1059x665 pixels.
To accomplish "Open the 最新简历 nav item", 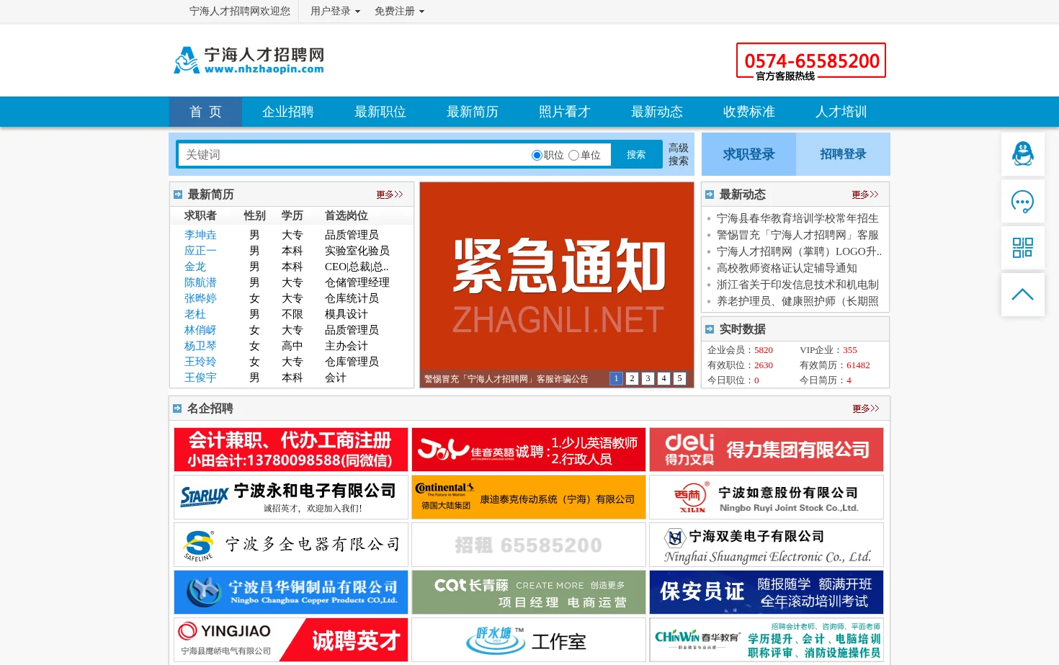I will (x=473, y=112).
